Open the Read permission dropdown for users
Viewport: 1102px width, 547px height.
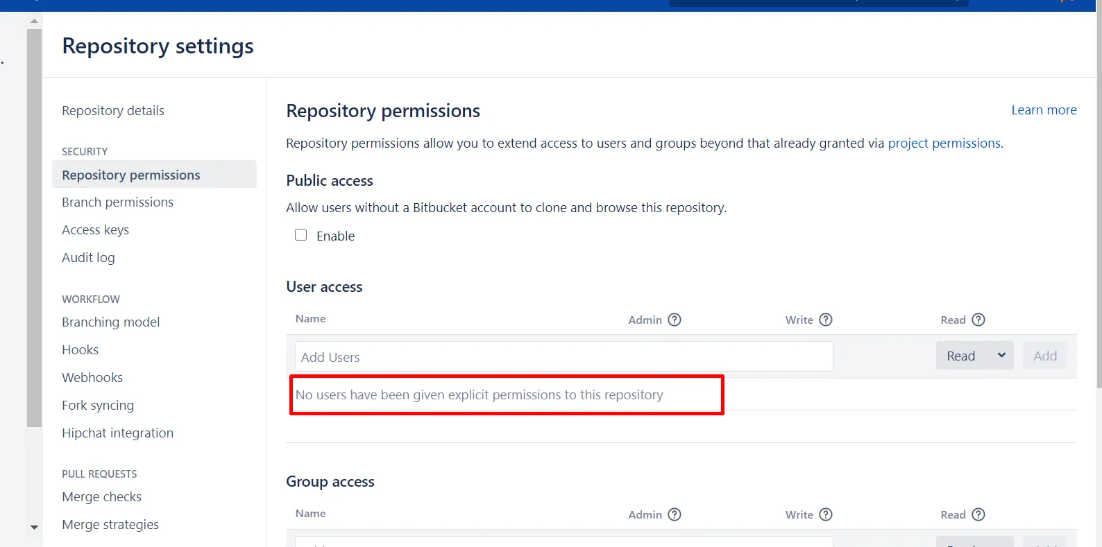point(975,356)
